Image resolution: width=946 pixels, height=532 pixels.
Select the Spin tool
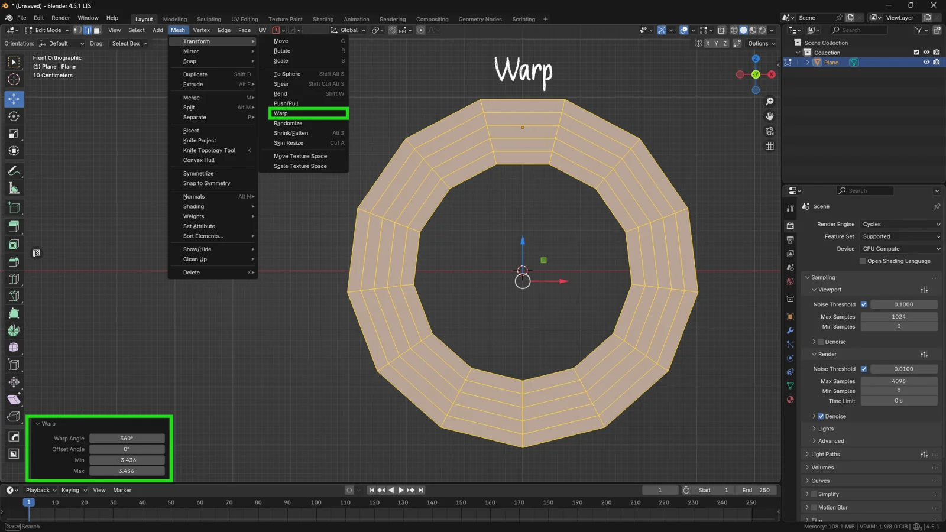(x=14, y=330)
